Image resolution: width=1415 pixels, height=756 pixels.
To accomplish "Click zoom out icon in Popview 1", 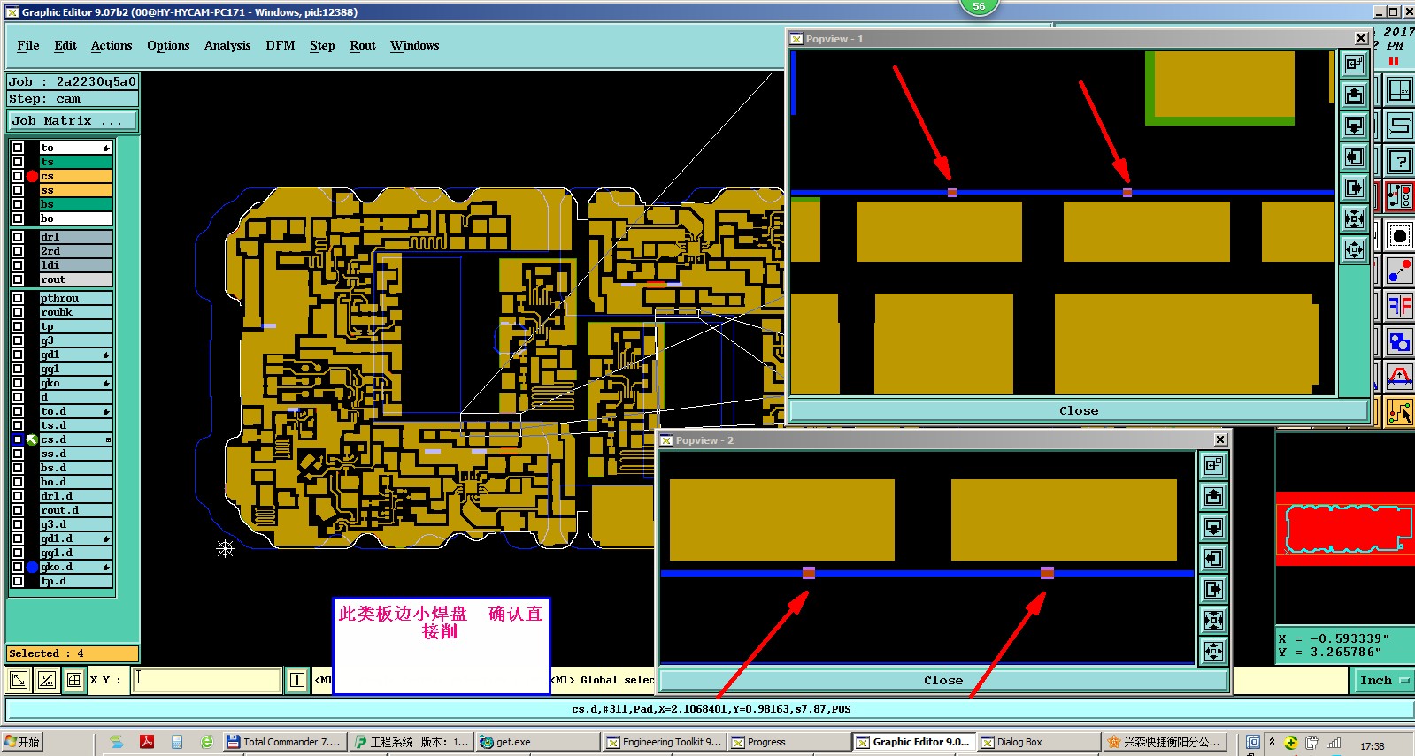I will [x=1354, y=250].
